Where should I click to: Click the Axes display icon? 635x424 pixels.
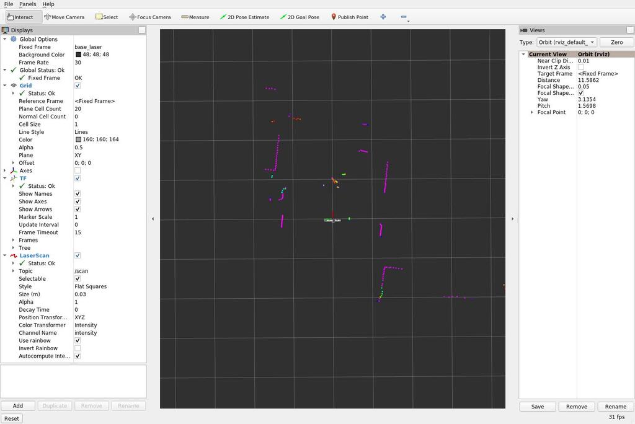pos(14,170)
